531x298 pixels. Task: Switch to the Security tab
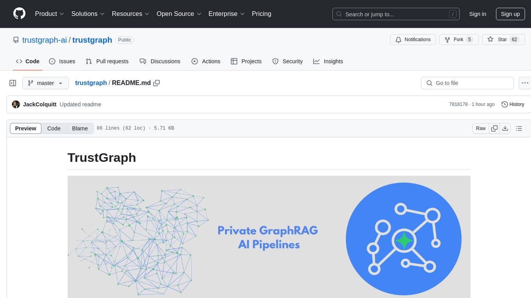(x=287, y=61)
